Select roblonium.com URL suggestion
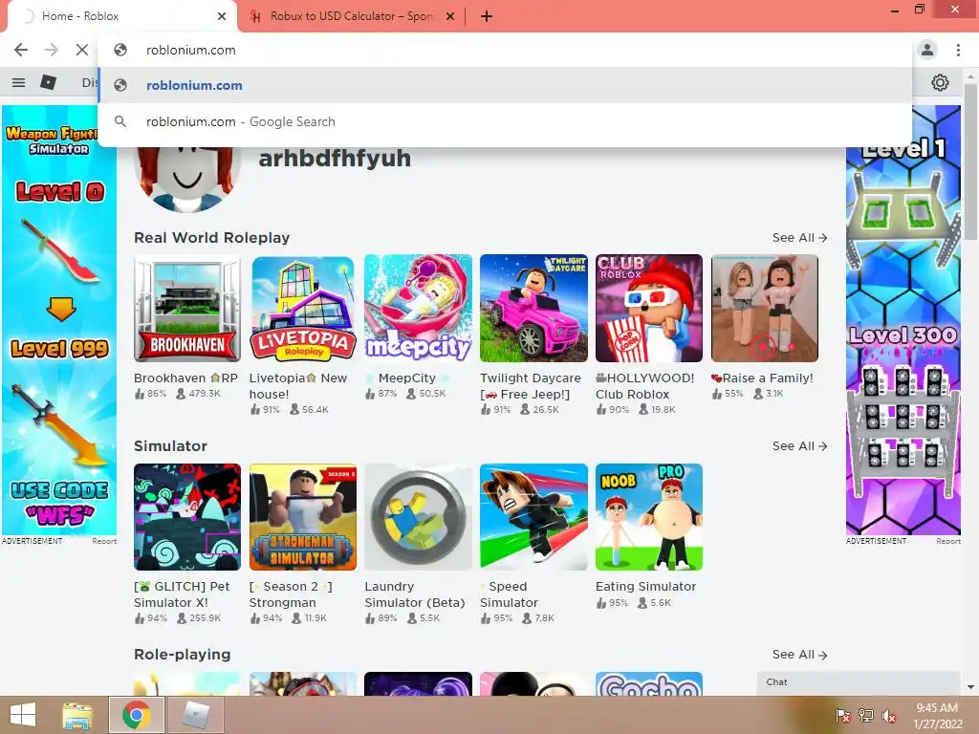The width and height of the screenshot is (979, 734). tap(505, 85)
